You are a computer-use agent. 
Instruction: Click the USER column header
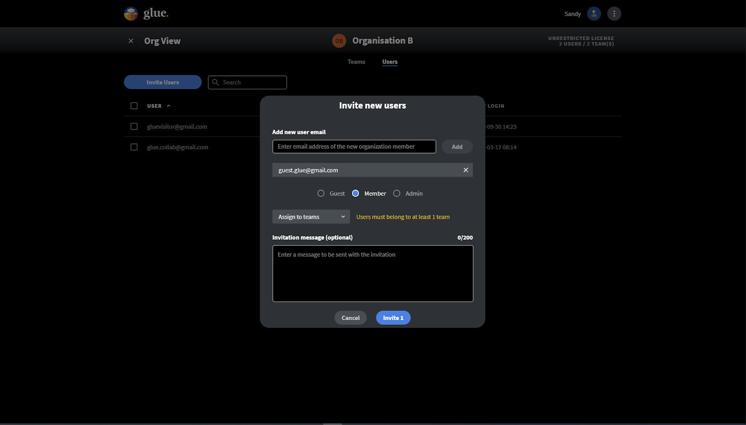pos(154,106)
